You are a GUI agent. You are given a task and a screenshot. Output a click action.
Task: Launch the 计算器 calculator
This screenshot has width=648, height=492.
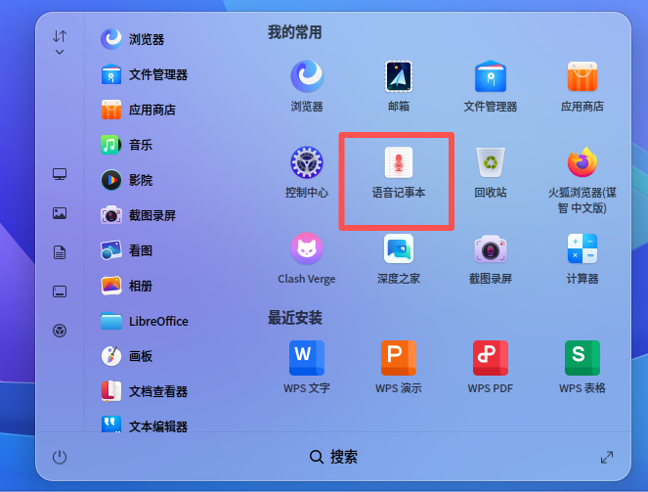583,258
